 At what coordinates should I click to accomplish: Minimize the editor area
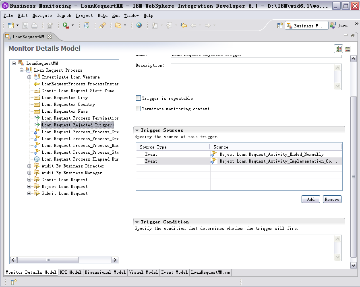[346, 35]
